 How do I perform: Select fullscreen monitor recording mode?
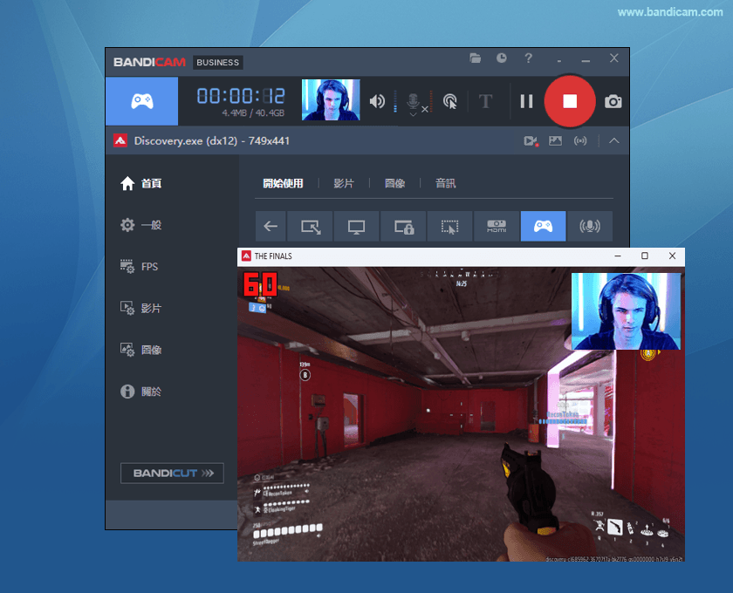[x=356, y=226]
